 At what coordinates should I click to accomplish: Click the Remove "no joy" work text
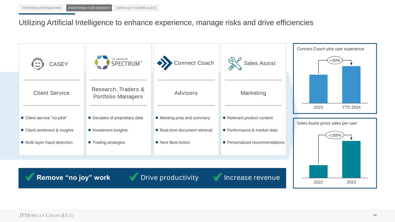74,177
